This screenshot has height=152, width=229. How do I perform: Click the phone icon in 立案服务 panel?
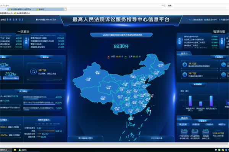pos(223,64)
